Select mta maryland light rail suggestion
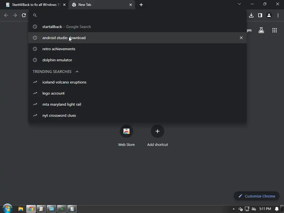The height and width of the screenshot is (213, 284). (x=138, y=104)
